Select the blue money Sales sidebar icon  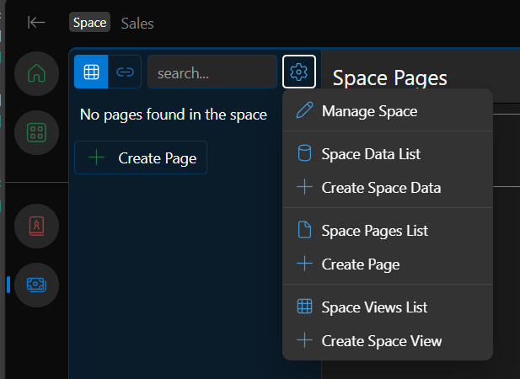click(x=36, y=285)
